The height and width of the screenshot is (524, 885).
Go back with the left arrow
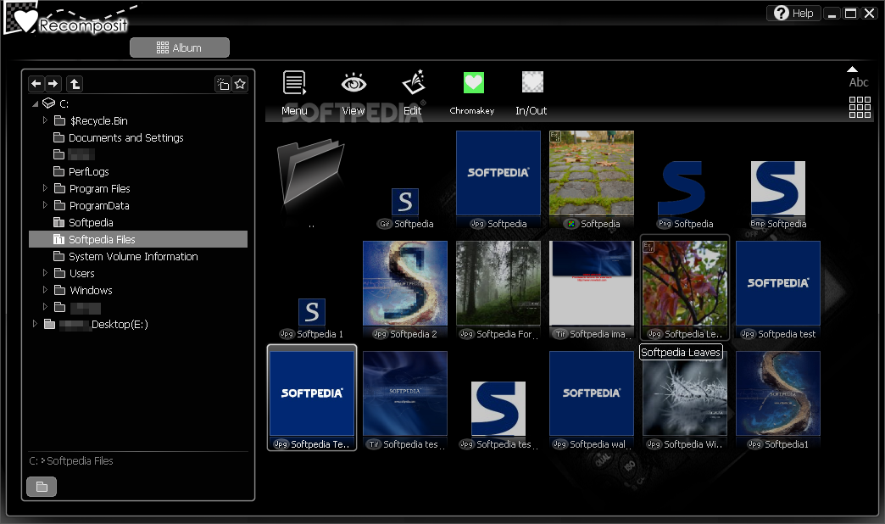(x=36, y=84)
